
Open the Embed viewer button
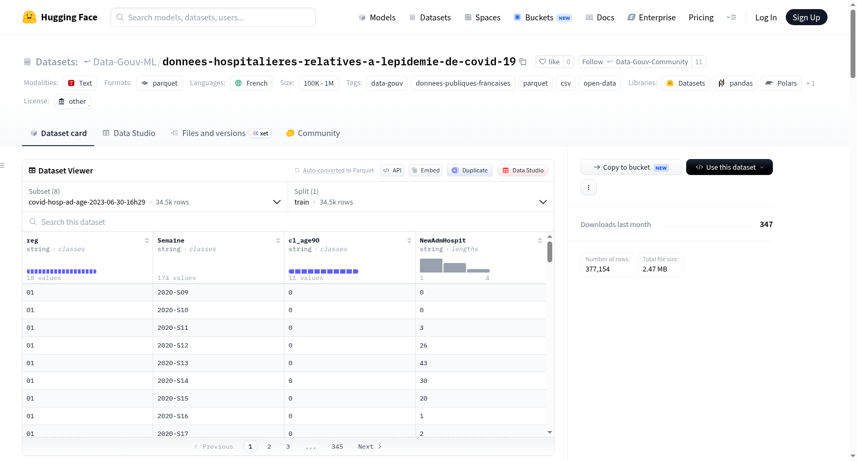point(426,170)
